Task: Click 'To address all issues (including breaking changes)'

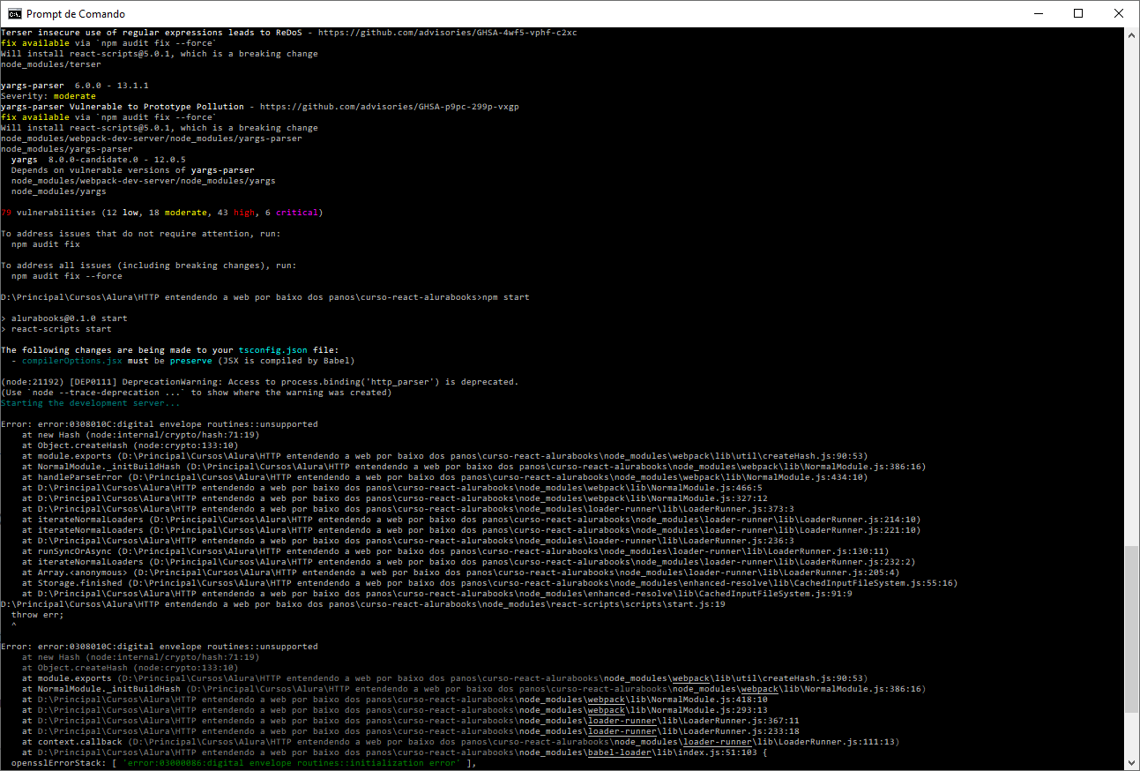Action: 149,266
